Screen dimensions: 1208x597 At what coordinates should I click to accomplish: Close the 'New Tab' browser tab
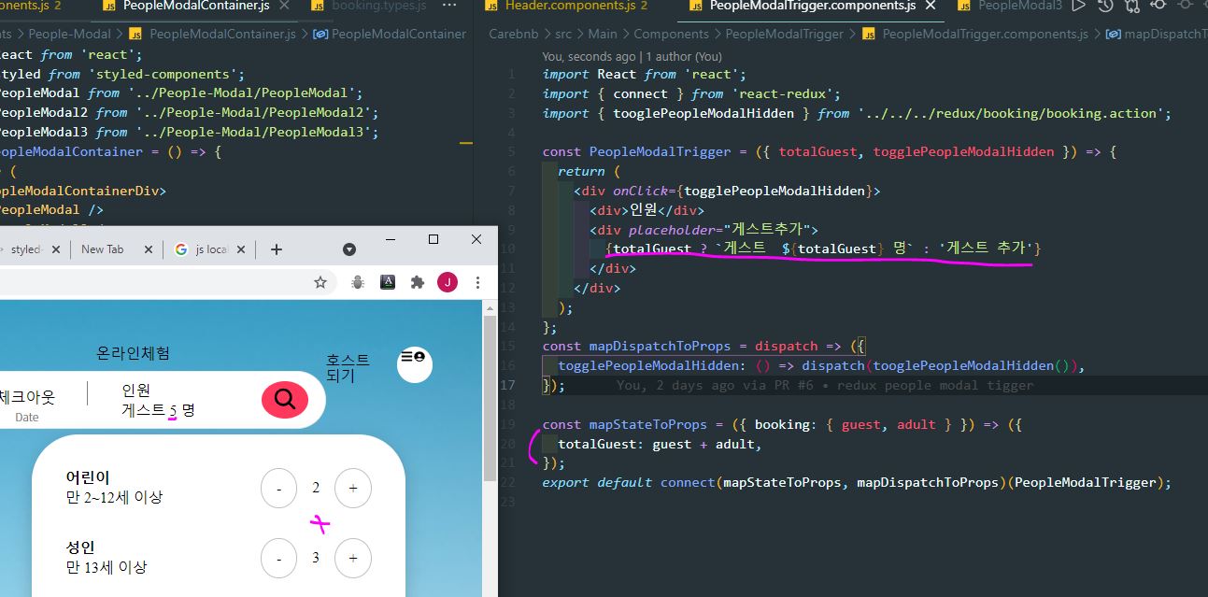pos(147,249)
